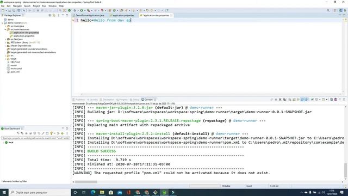Click the green diamond icon in Boot Dashboard
This screenshot has width=348, height=196.
tap(62, 133)
